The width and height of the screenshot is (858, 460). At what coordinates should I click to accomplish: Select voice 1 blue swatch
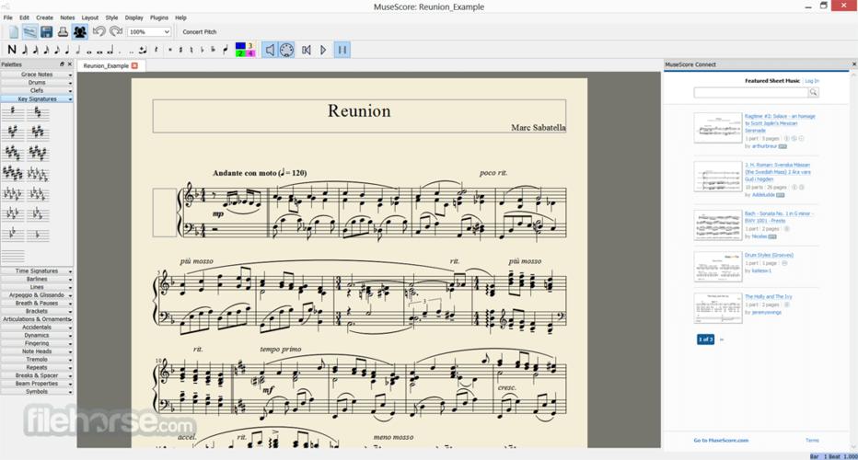click(239, 46)
